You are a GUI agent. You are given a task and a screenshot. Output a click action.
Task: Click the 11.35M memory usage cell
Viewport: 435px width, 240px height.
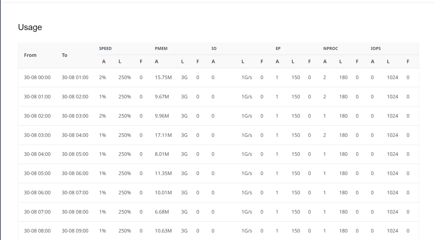163,173
